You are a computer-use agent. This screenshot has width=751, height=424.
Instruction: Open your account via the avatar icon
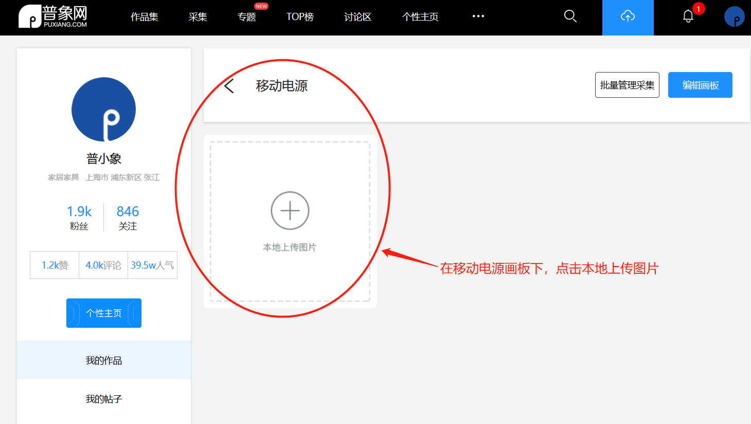coord(735,16)
